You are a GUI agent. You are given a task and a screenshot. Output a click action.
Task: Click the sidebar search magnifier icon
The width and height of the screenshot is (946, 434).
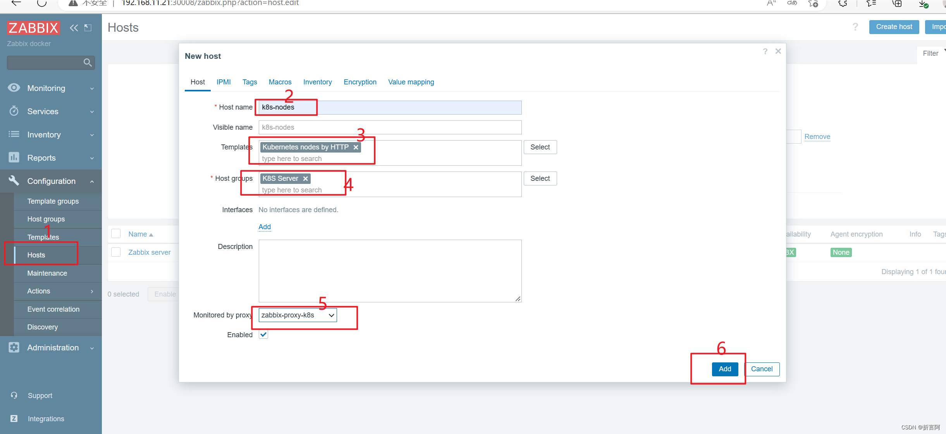click(88, 62)
